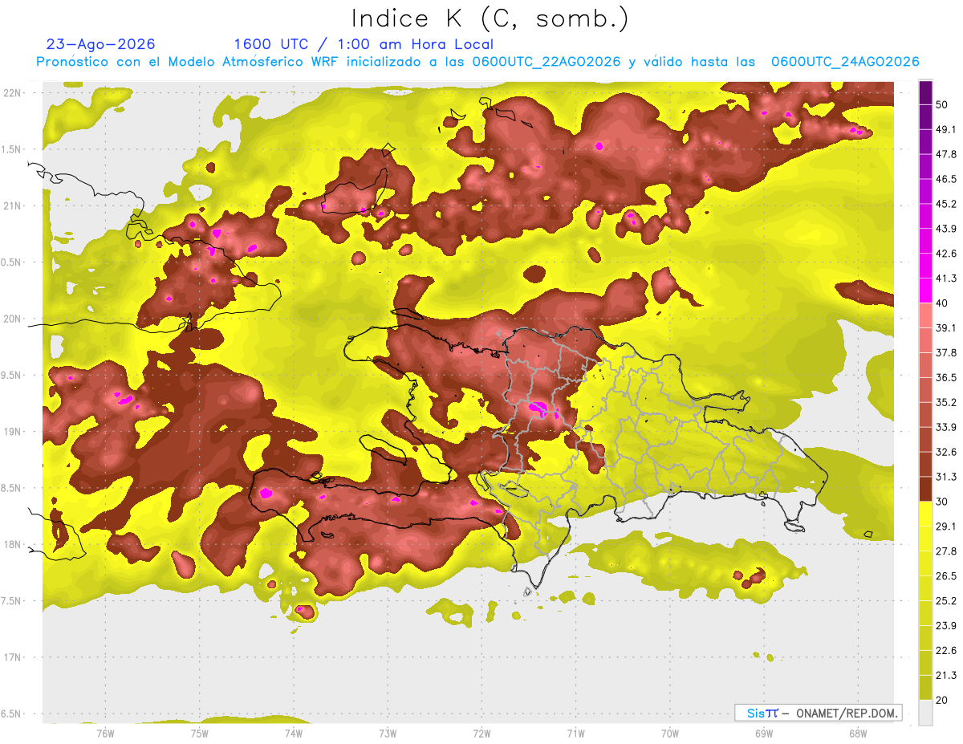Click the color scale value "27.8"
The image size is (963, 744).
(946, 551)
